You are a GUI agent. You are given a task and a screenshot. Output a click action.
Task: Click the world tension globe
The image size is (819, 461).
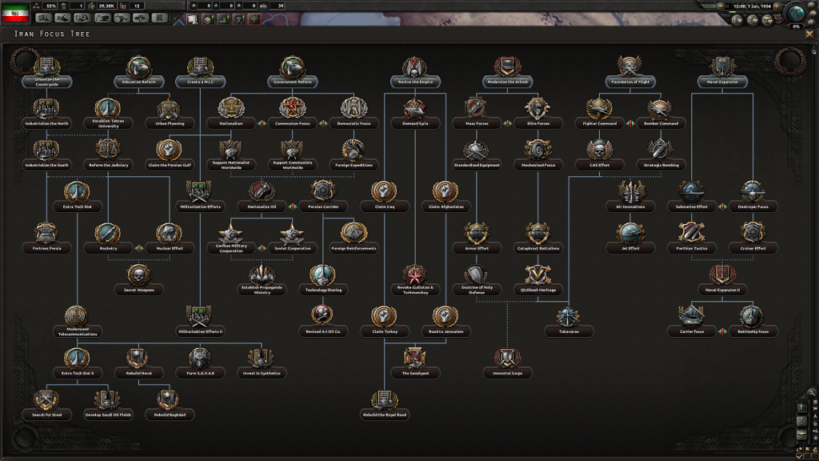[x=795, y=15]
